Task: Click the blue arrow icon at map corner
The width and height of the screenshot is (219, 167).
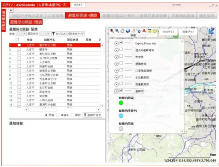Action: (x=212, y=31)
